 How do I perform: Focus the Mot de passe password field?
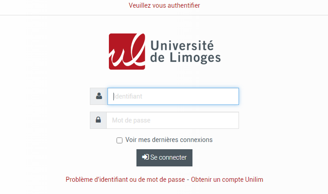coord(173,120)
